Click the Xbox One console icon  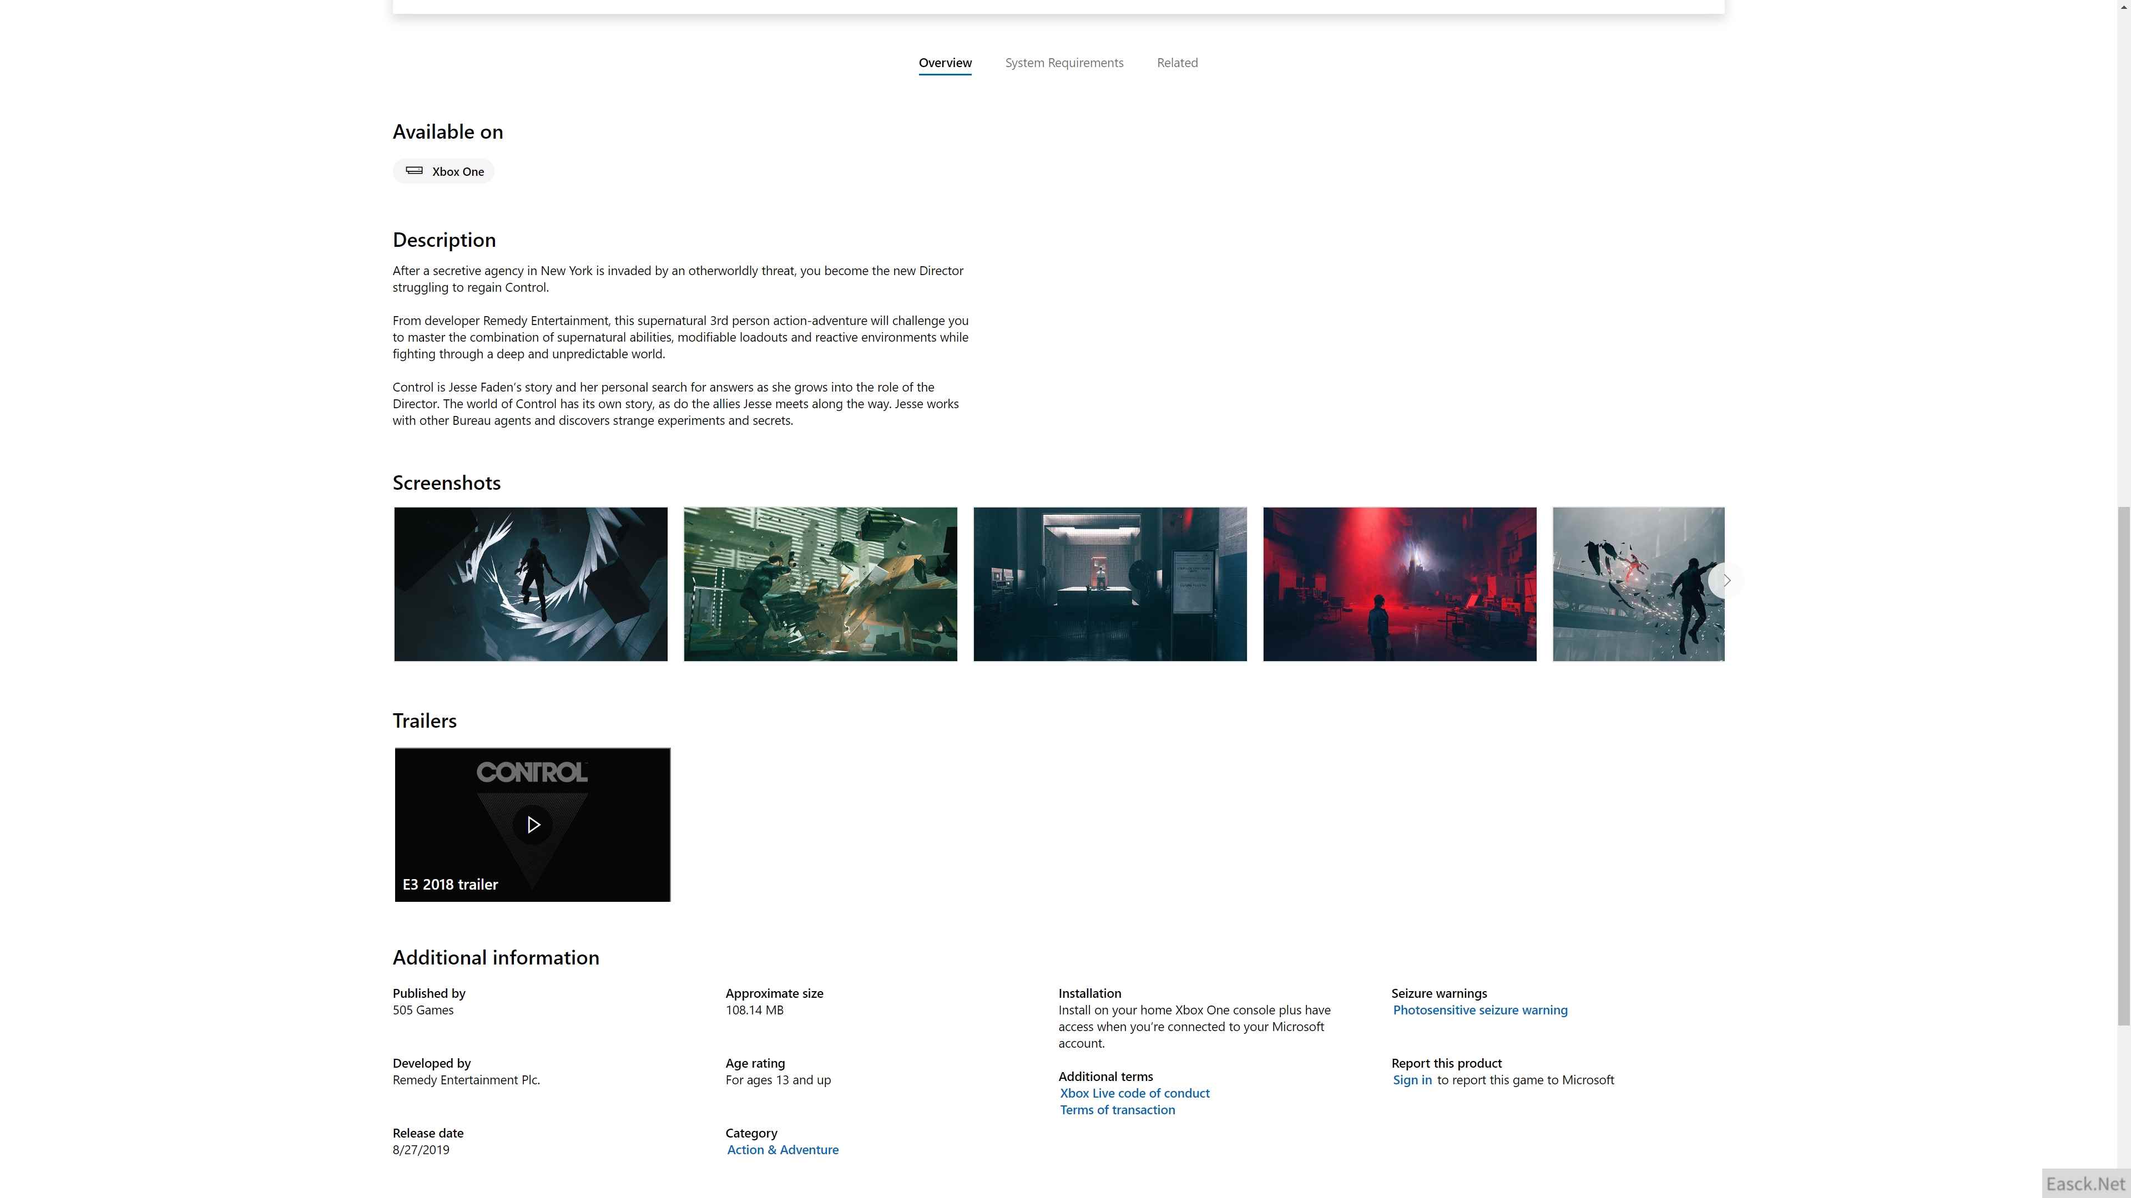pos(415,170)
